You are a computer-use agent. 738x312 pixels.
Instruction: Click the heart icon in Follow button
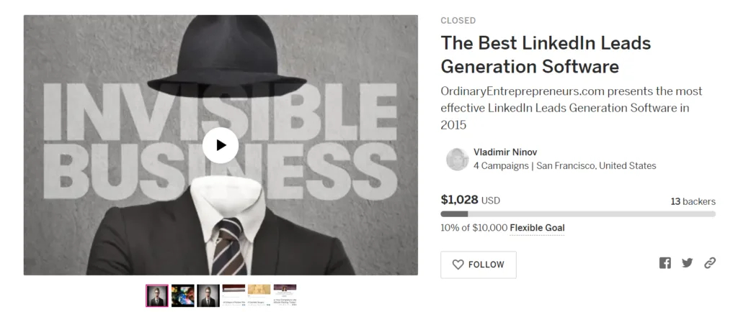(458, 265)
